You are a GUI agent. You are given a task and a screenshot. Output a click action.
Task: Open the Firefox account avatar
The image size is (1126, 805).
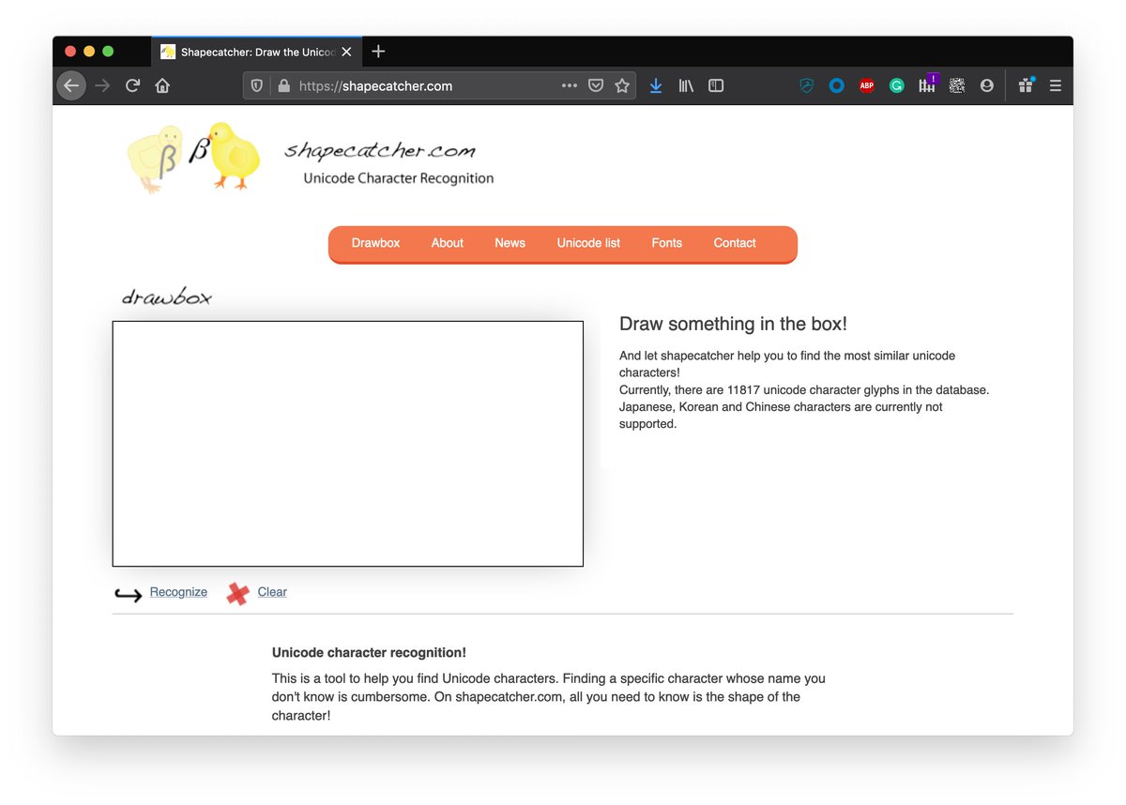point(986,85)
